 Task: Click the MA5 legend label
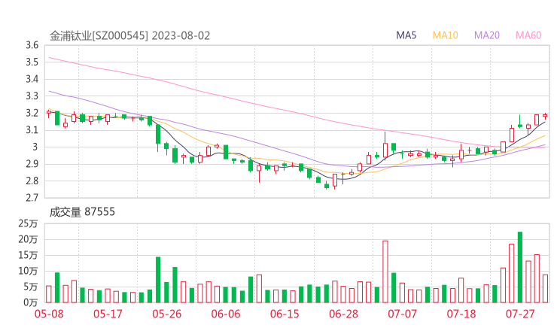coord(406,35)
